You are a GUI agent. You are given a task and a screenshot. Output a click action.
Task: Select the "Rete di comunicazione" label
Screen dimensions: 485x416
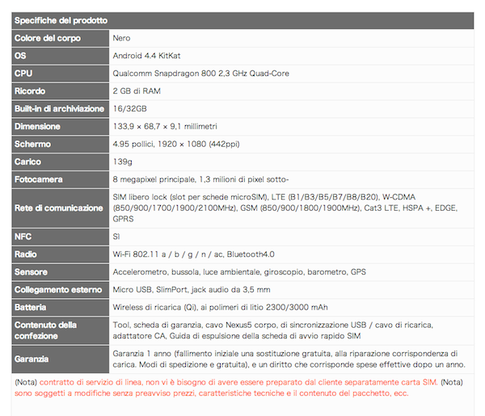point(57,208)
